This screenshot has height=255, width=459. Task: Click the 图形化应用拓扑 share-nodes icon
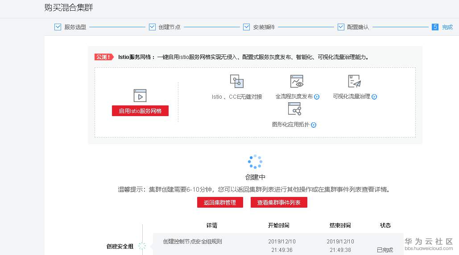click(x=294, y=109)
